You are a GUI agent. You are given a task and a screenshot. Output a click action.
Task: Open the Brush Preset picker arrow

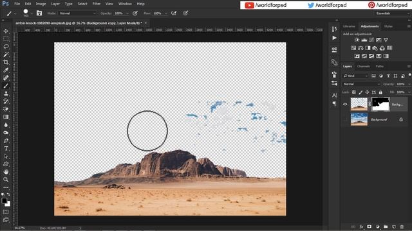pos(32,13)
